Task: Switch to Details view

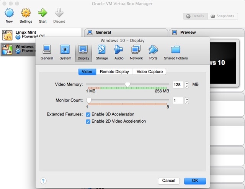Action: [x=196, y=16]
